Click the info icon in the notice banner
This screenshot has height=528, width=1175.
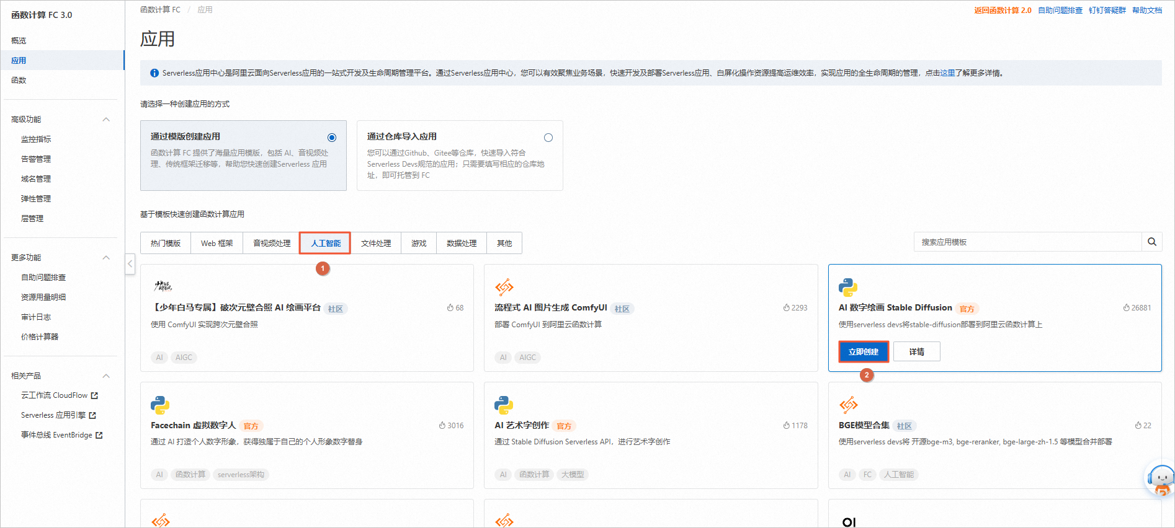click(x=154, y=73)
